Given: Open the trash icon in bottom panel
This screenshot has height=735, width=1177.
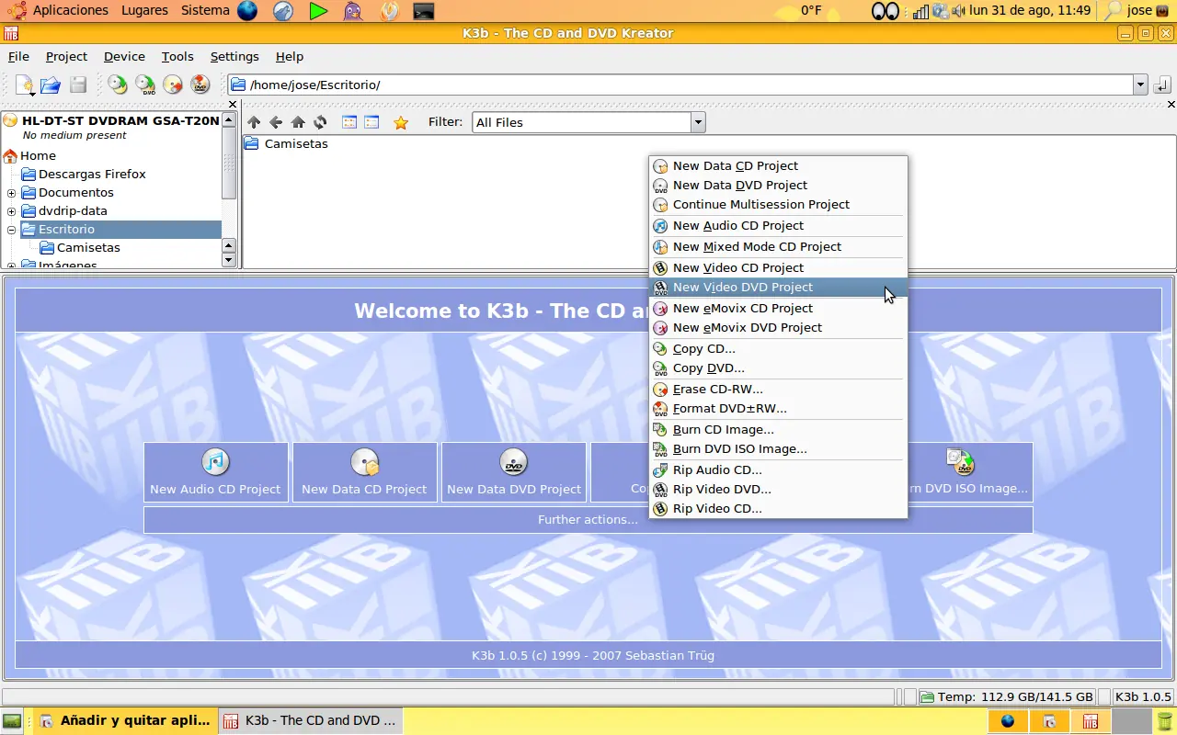Looking at the screenshot, I should click(1164, 720).
